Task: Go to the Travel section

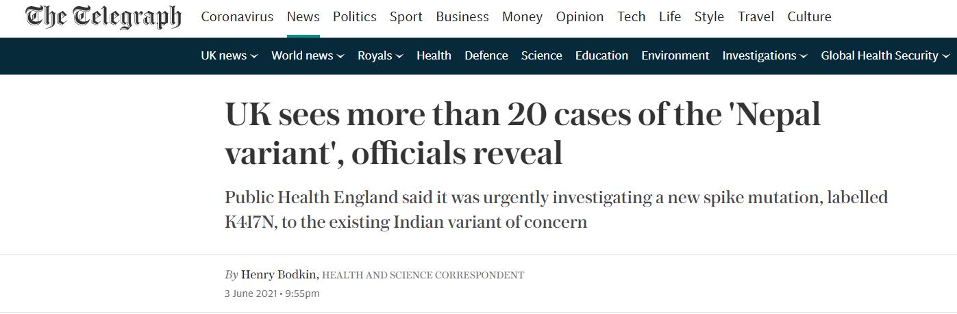Action: click(756, 17)
